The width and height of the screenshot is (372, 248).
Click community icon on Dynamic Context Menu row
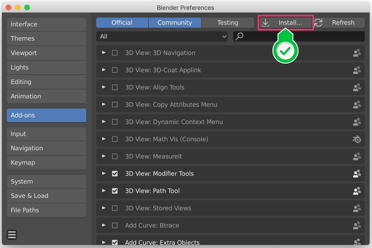(x=357, y=122)
